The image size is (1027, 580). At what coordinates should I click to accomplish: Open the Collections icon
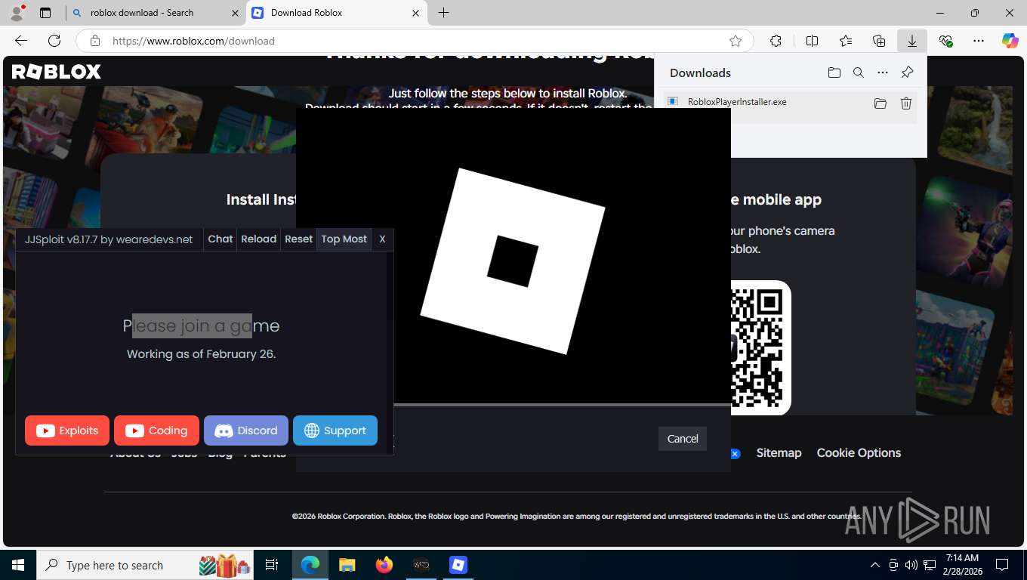[x=879, y=41]
